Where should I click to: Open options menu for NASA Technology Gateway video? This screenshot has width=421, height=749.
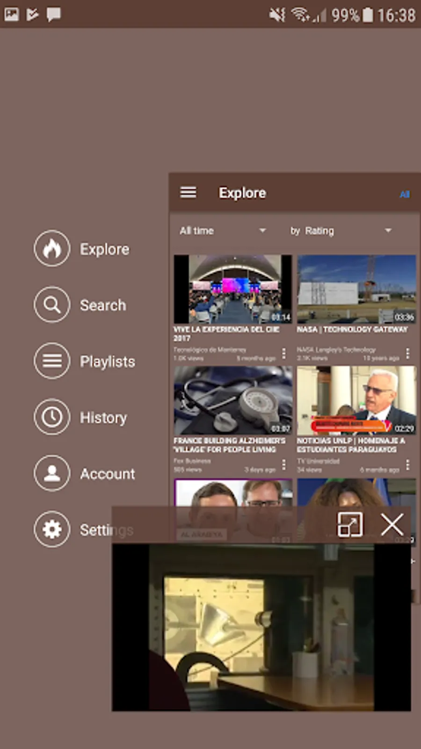tap(407, 353)
